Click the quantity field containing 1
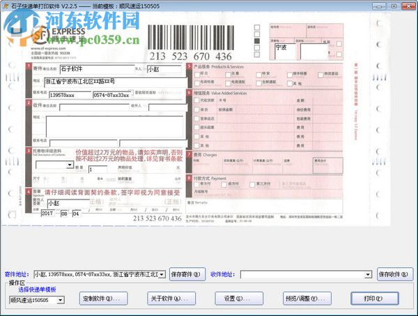Image resolution: width=418 pixels, height=316 pixels. point(98,170)
